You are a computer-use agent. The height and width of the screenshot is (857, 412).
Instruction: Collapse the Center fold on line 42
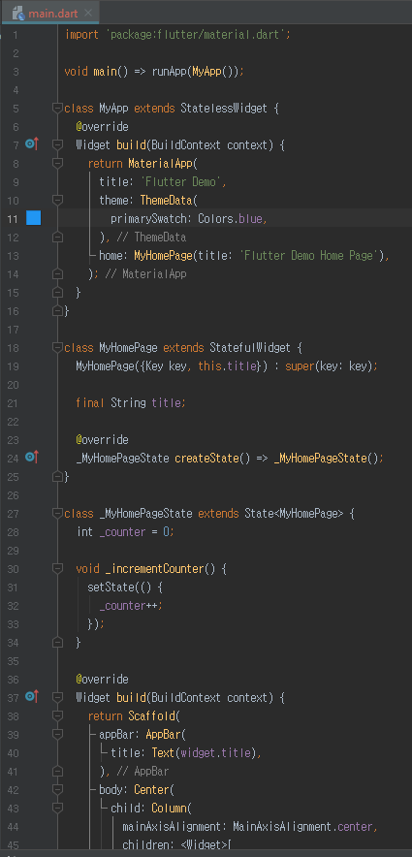click(57, 789)
